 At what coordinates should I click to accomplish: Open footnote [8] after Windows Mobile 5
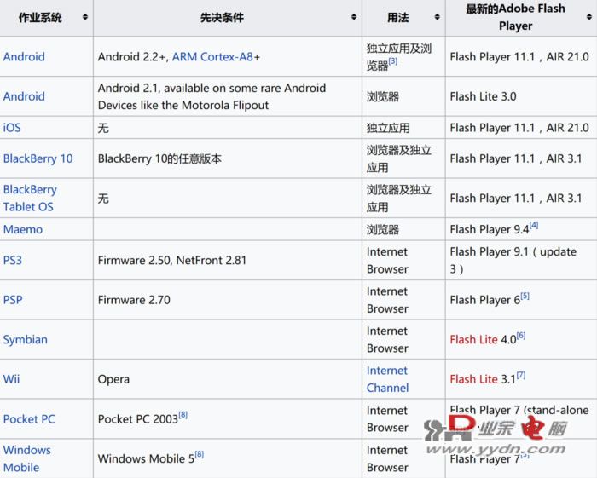(x=199, y=454)
